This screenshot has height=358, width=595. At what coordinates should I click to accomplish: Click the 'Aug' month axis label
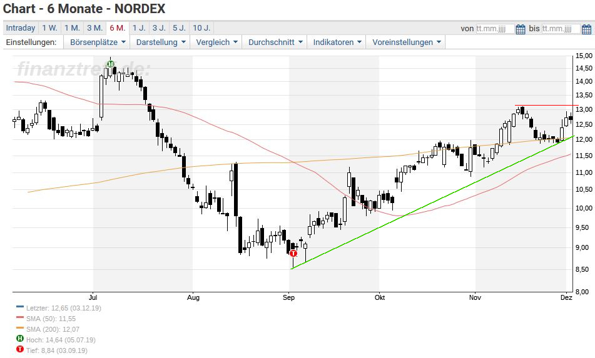193,298
